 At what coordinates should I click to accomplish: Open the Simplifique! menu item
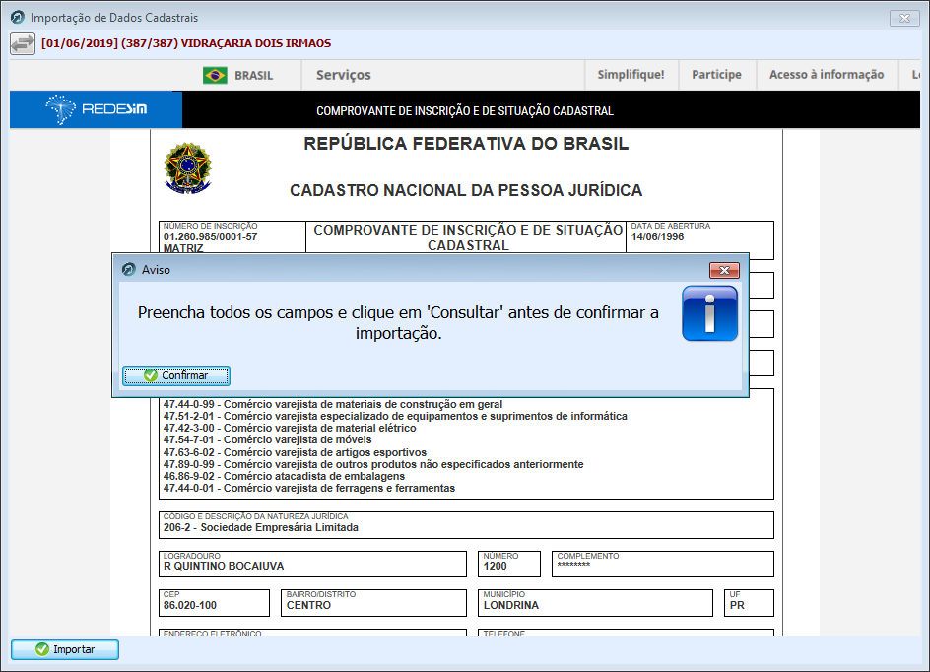coord(631,75)
